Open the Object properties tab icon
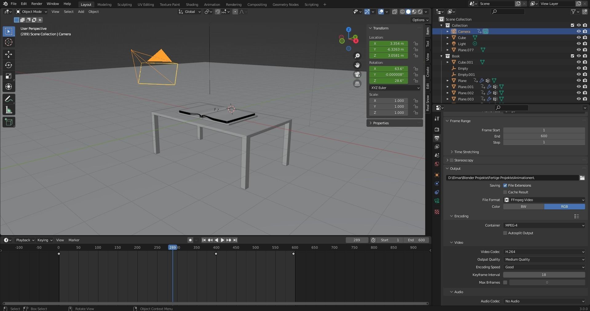The height and width of the screenshot is (311, 590). (437, 175)
